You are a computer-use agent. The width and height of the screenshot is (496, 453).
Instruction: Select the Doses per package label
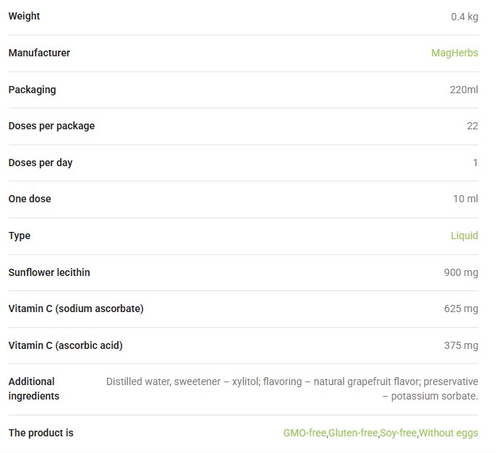(x=51, y=126)
